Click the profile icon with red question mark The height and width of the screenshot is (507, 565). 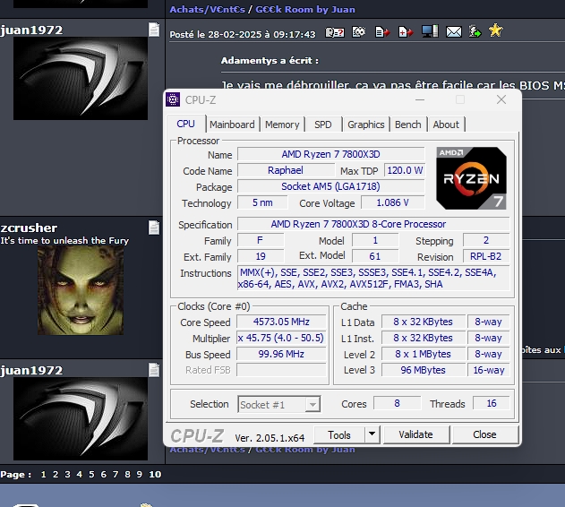point(335,32)
